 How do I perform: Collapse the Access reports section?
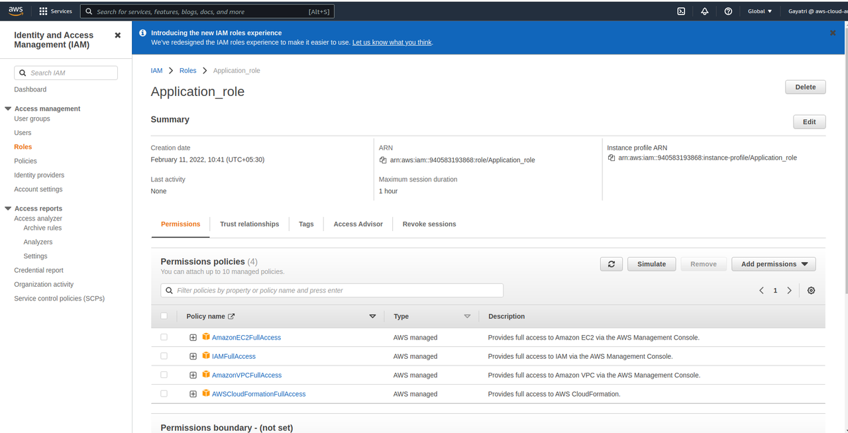tap(8, 209)
